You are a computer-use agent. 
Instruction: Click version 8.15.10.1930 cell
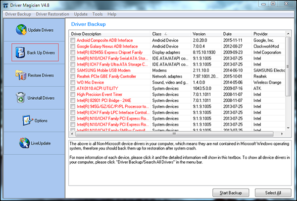[204, 52]
